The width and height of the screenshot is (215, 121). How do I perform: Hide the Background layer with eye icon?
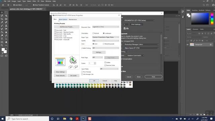click(x=187, y=45)
